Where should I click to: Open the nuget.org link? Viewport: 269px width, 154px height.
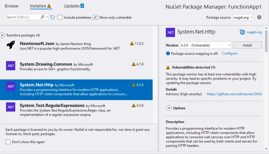(x=254, y=32)
